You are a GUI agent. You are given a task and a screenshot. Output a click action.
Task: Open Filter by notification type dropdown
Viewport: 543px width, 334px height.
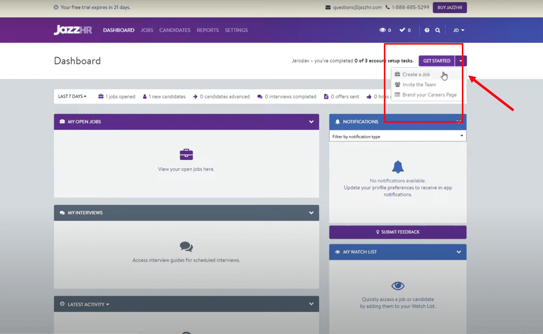click(397, 136)
